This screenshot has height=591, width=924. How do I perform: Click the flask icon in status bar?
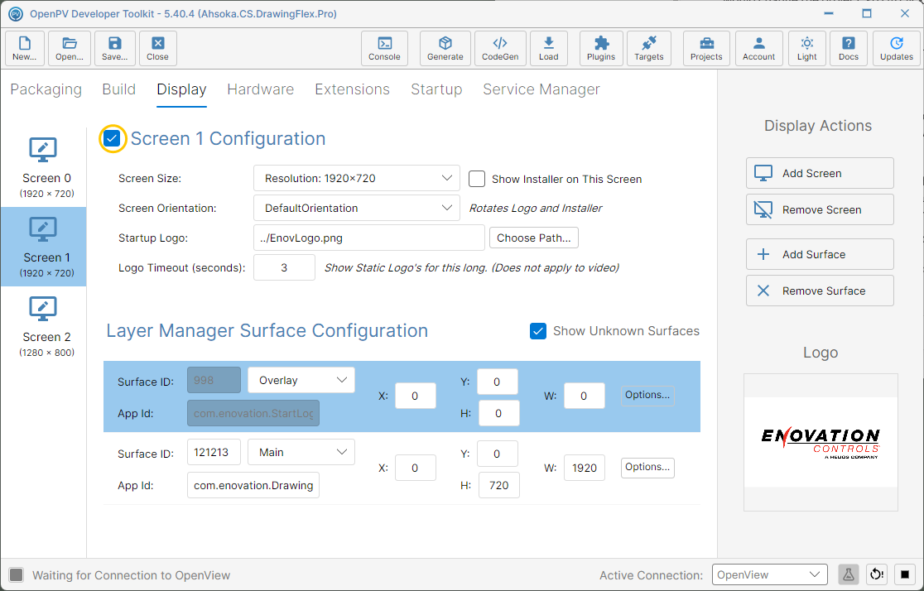[849, 574]
